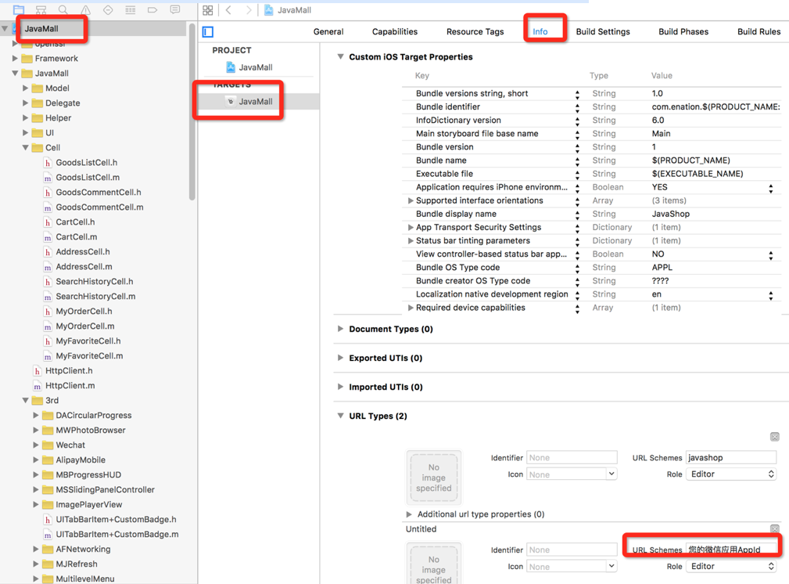Viewport: 789px width, 584px height.
Task: Click Identifier field of javashop URL type
Action: click(x=572, y=457)
